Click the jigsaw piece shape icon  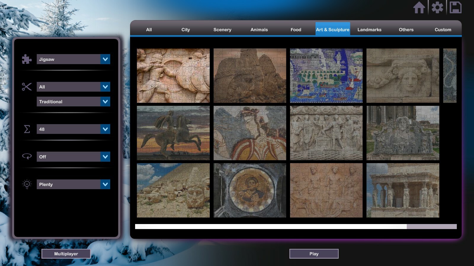[x=27, y=59]
